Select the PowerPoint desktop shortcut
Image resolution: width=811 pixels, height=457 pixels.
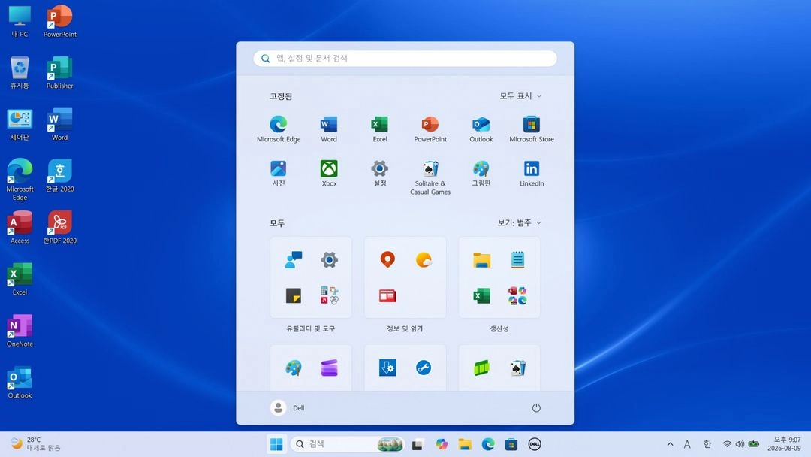(x=60, y=21)
